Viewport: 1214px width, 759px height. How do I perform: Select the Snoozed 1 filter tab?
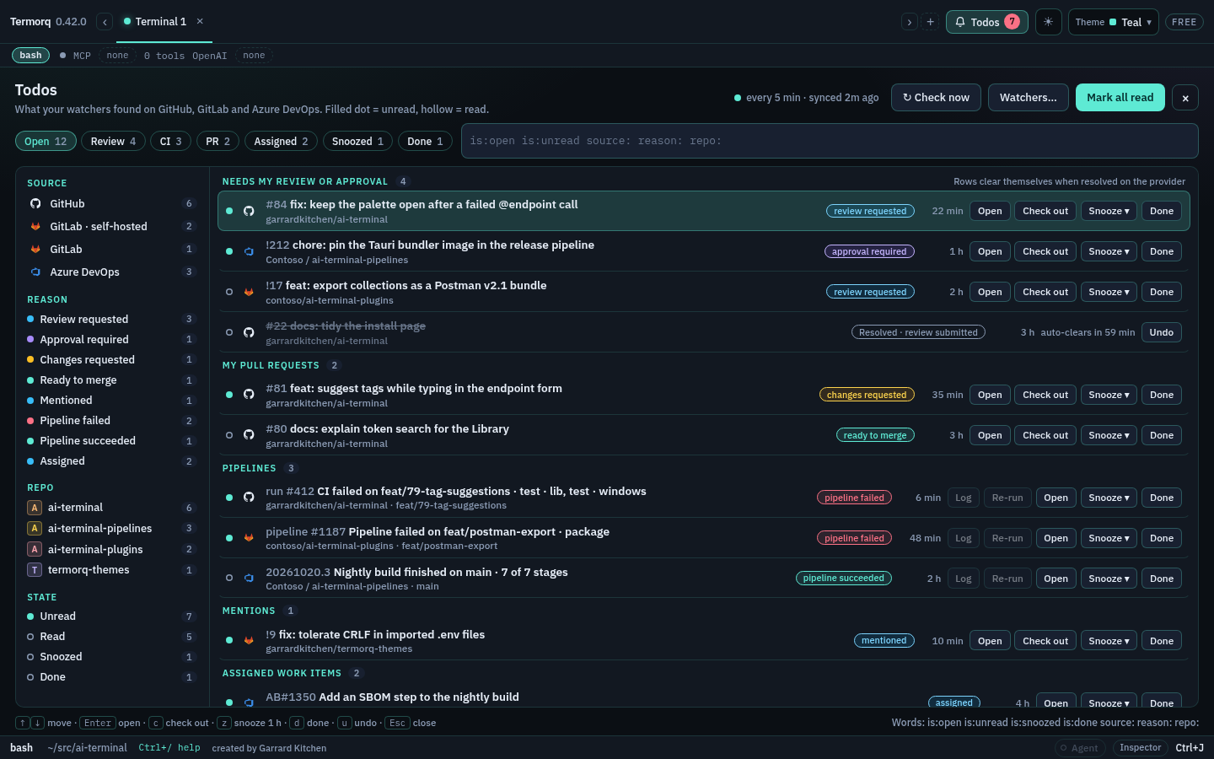point(357,141)
